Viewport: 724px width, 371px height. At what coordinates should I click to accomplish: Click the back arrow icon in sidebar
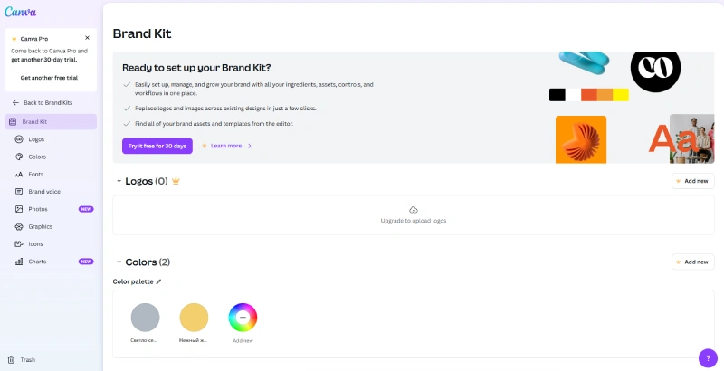15,103
